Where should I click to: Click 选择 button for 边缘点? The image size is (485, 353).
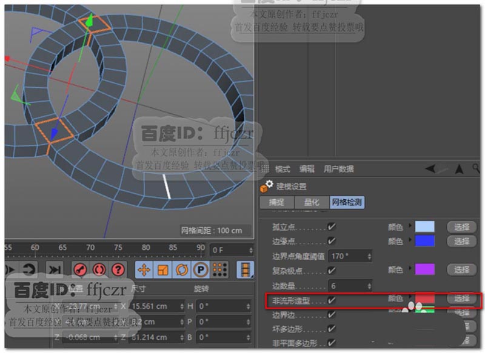[x=461, y=242]
